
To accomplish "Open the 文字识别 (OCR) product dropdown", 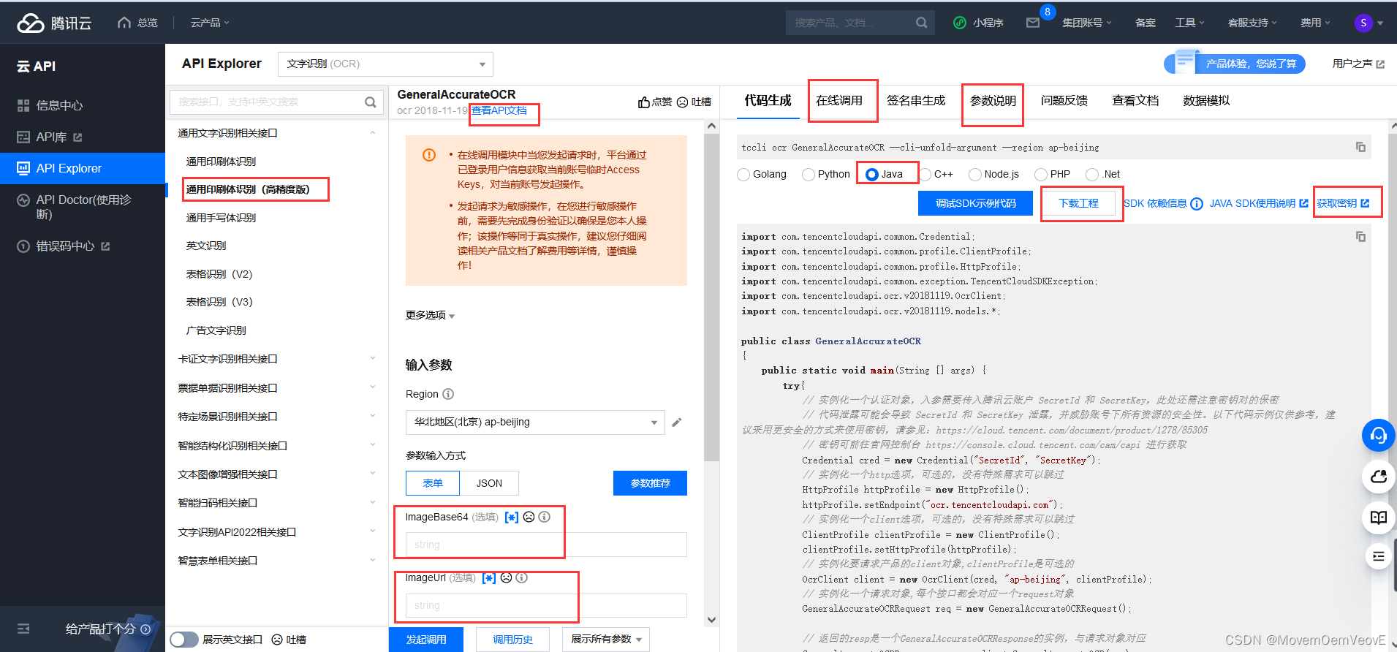I will [385, 64].
